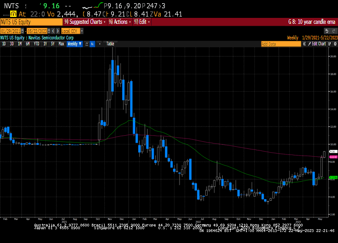Click the G 8: 10 year candle ema title

click(x=312, y=22)
